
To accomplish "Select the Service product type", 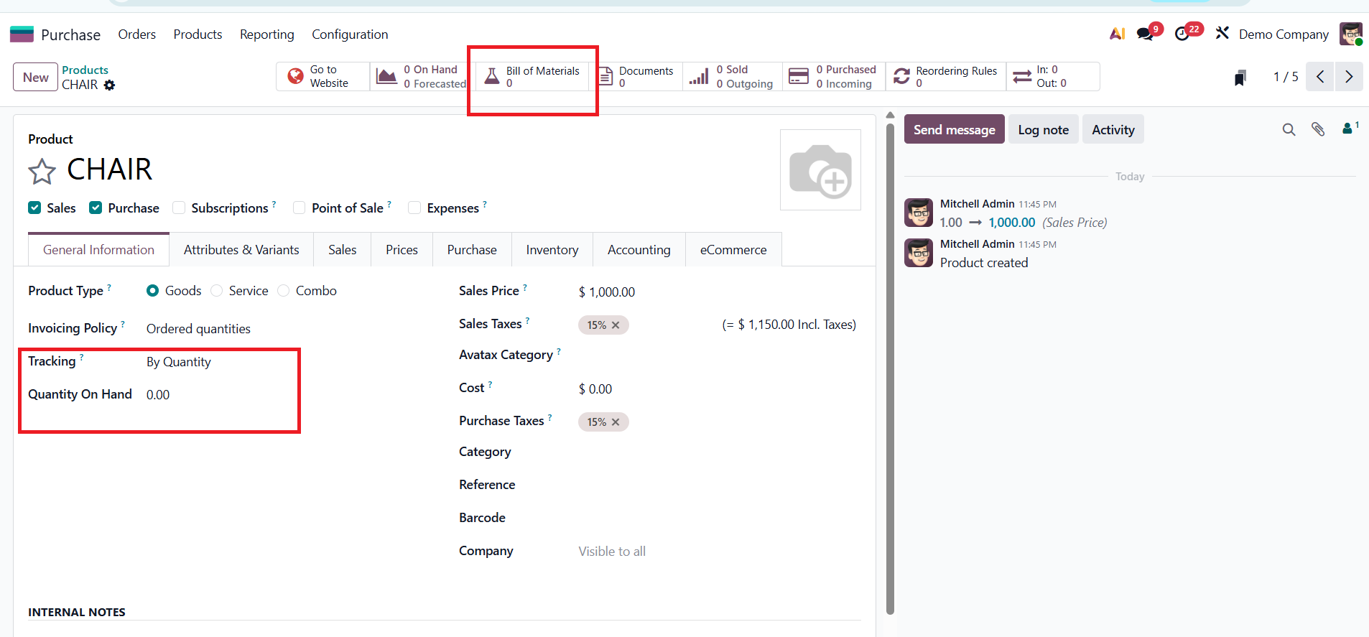I will coord(217,291).
